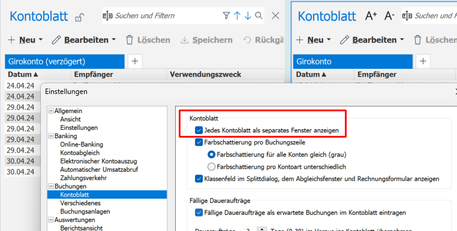The image size is (457, 231).
Task: Switch to the Girokonto tab in right window
Action: pyautogui.click(x=353, y=62)
